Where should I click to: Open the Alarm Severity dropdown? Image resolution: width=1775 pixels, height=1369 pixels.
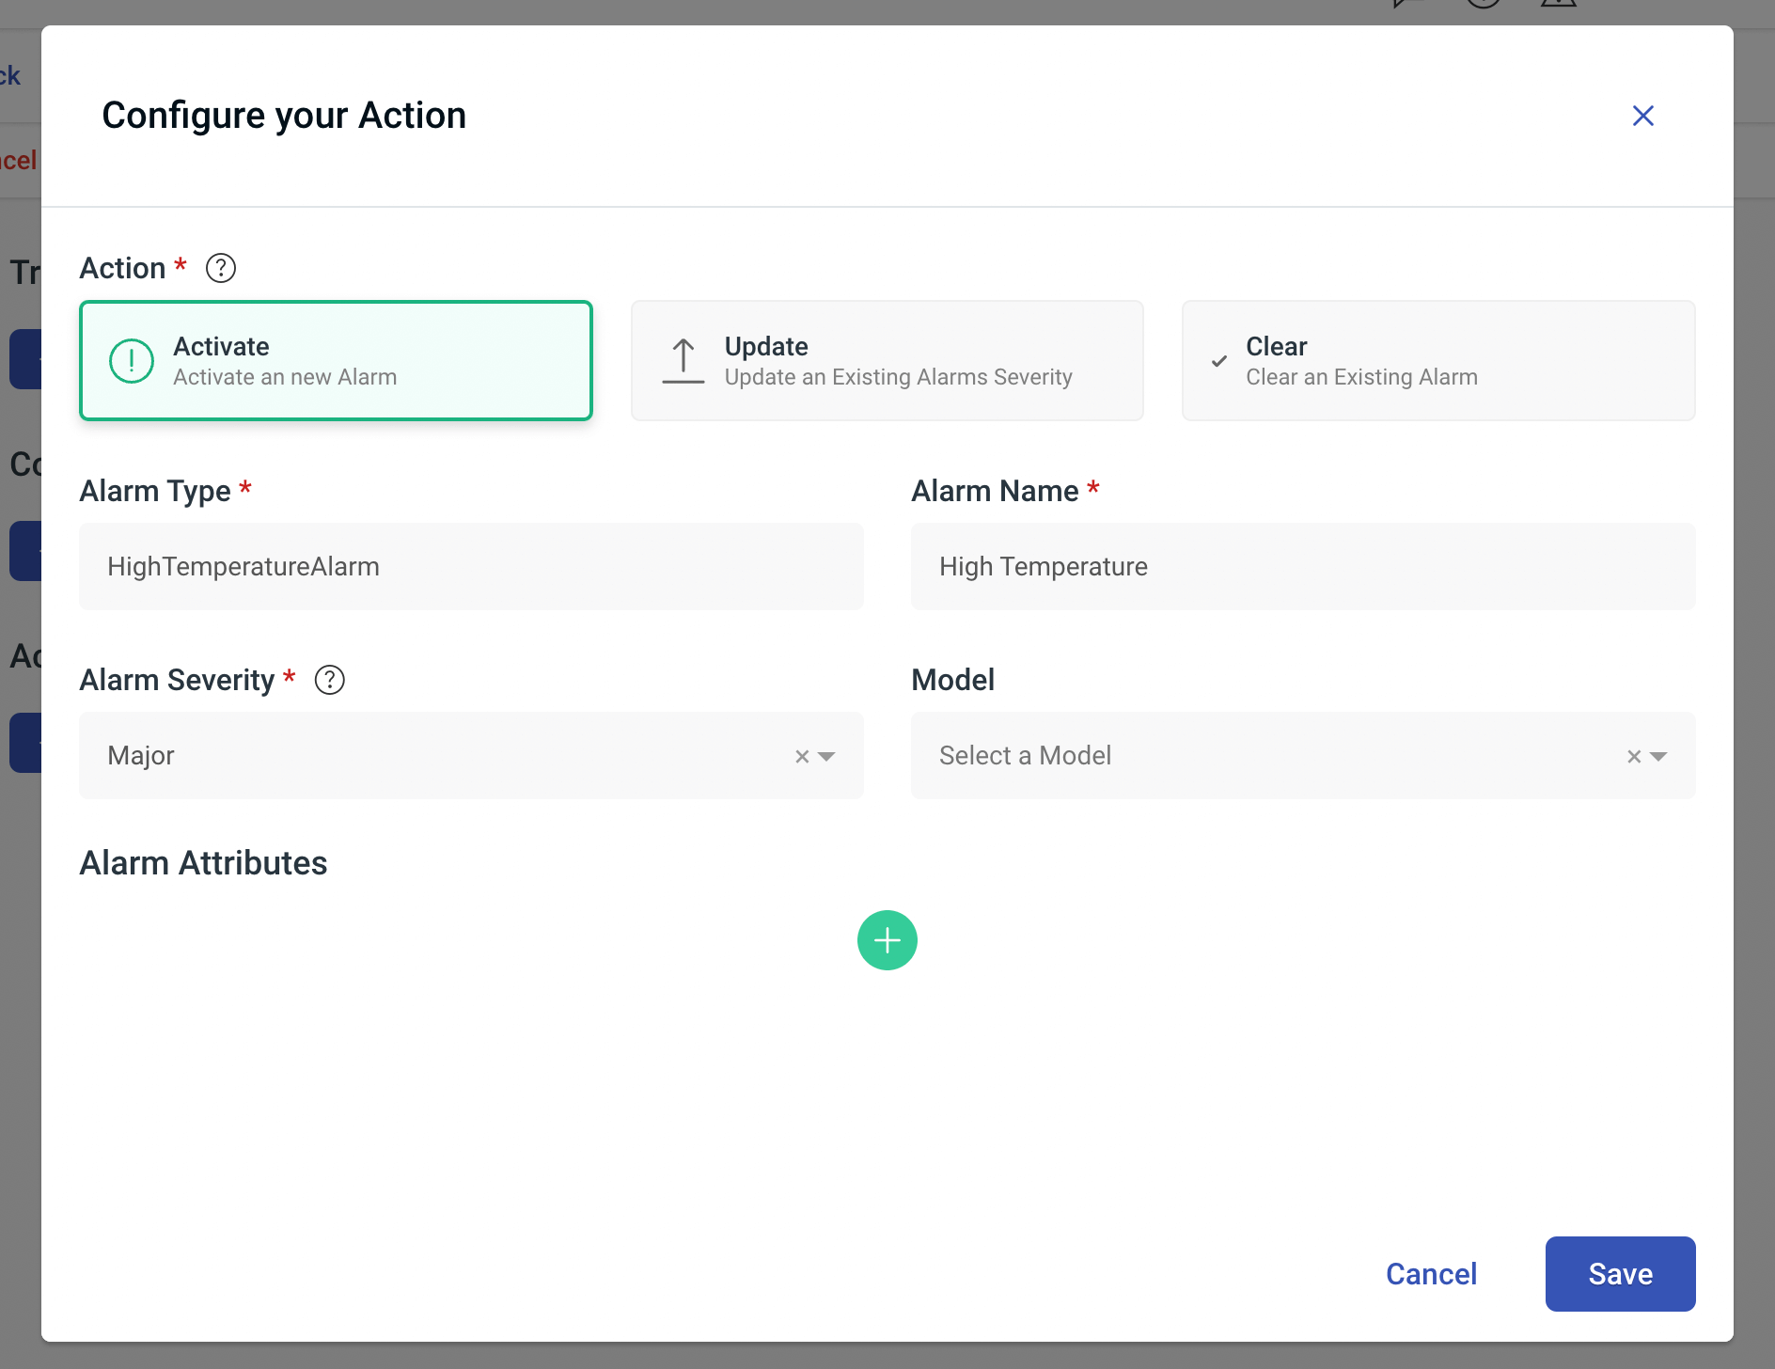[827, 756]
